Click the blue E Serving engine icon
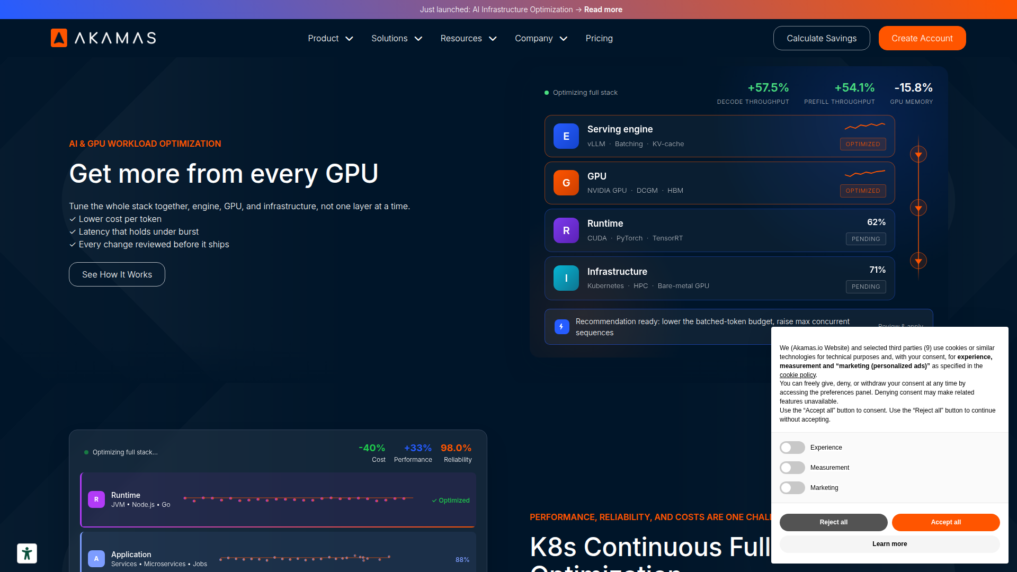The width and height of the screenshot is (1017, 572). click(566, 136)
